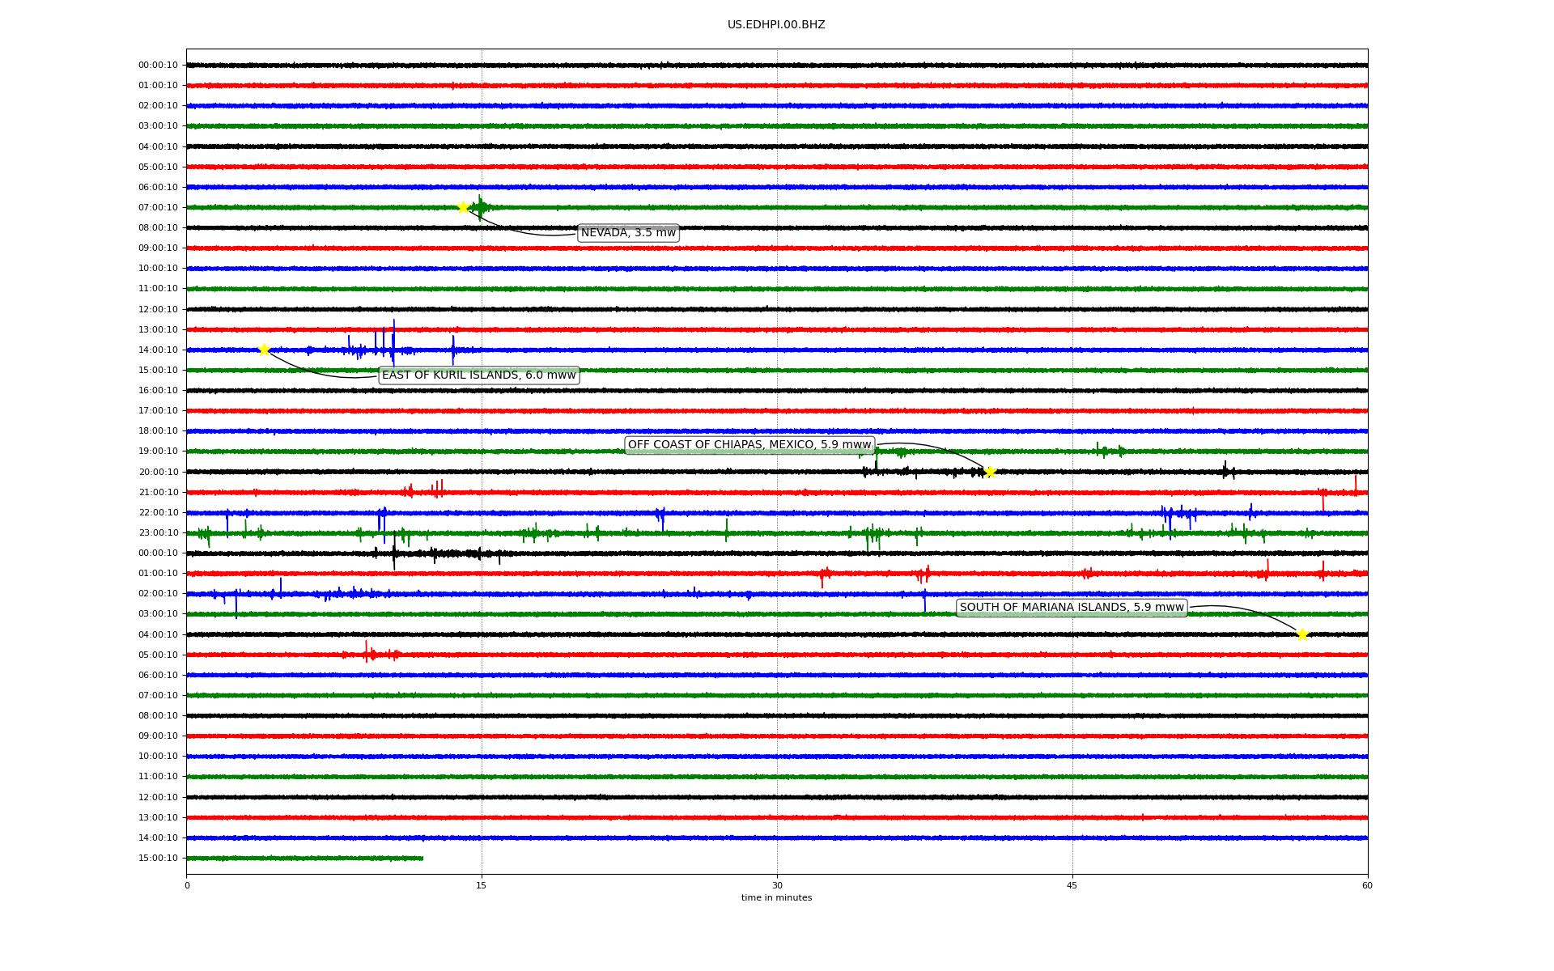Image resolution: width=1554 pixels, height=971 pixels.
Task: Click the x-axis tick label 45
Action: pos(1072,885)
